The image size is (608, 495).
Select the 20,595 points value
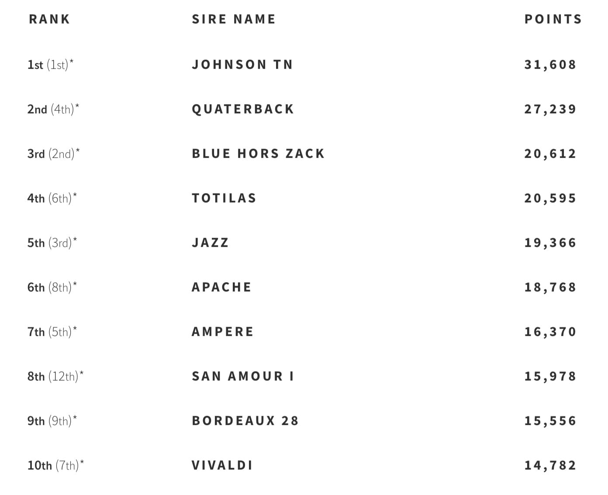pyautogui.click(x=550, y=198)
